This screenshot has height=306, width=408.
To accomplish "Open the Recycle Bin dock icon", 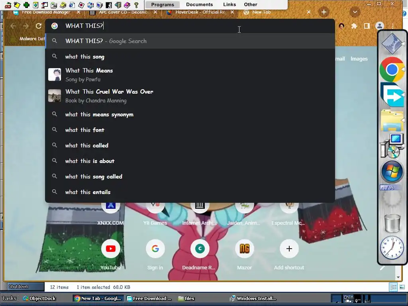I will 392,223.
